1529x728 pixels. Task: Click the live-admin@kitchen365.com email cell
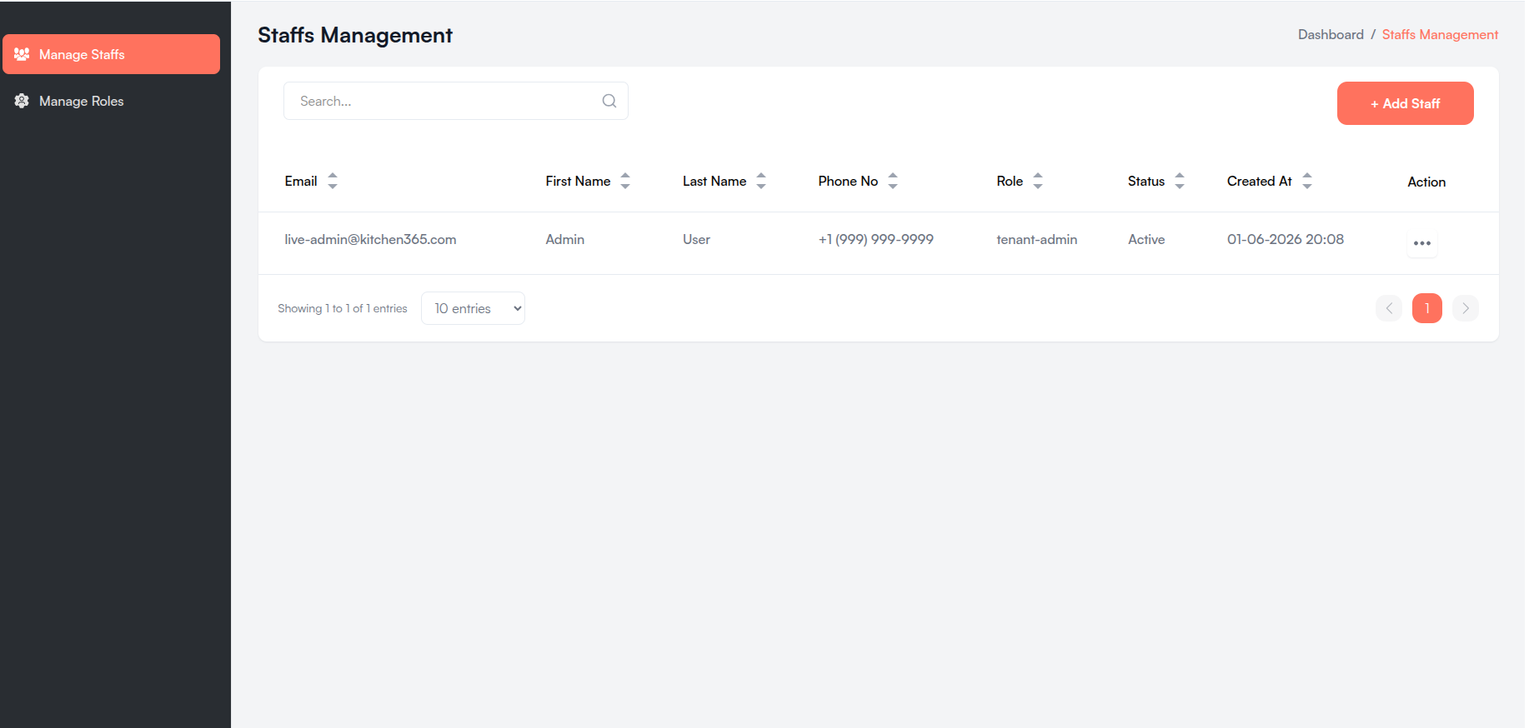(x=370, y=240)
